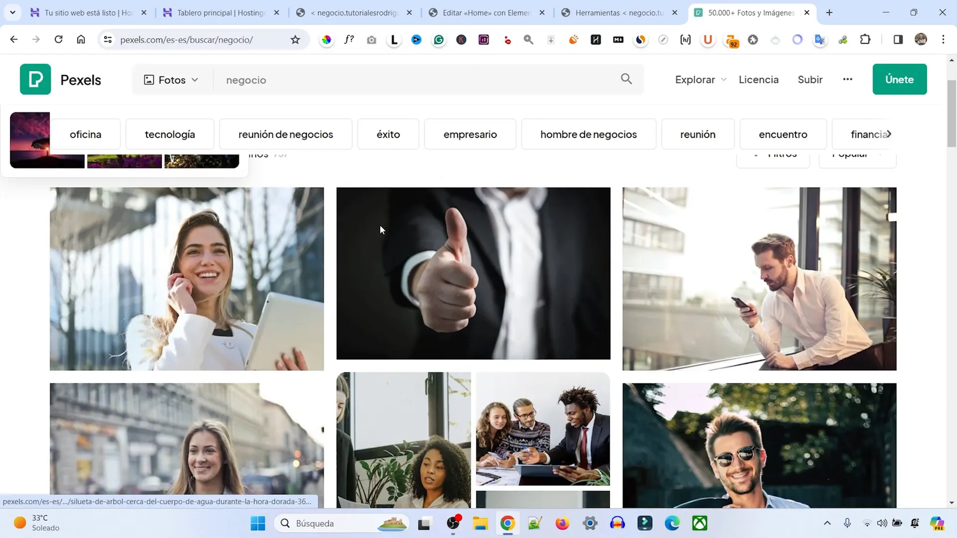Image resolution: width=957 pixels, height=538 pixels.
Task: Open the Popular sort order dropdown
Action: (858, 155)
